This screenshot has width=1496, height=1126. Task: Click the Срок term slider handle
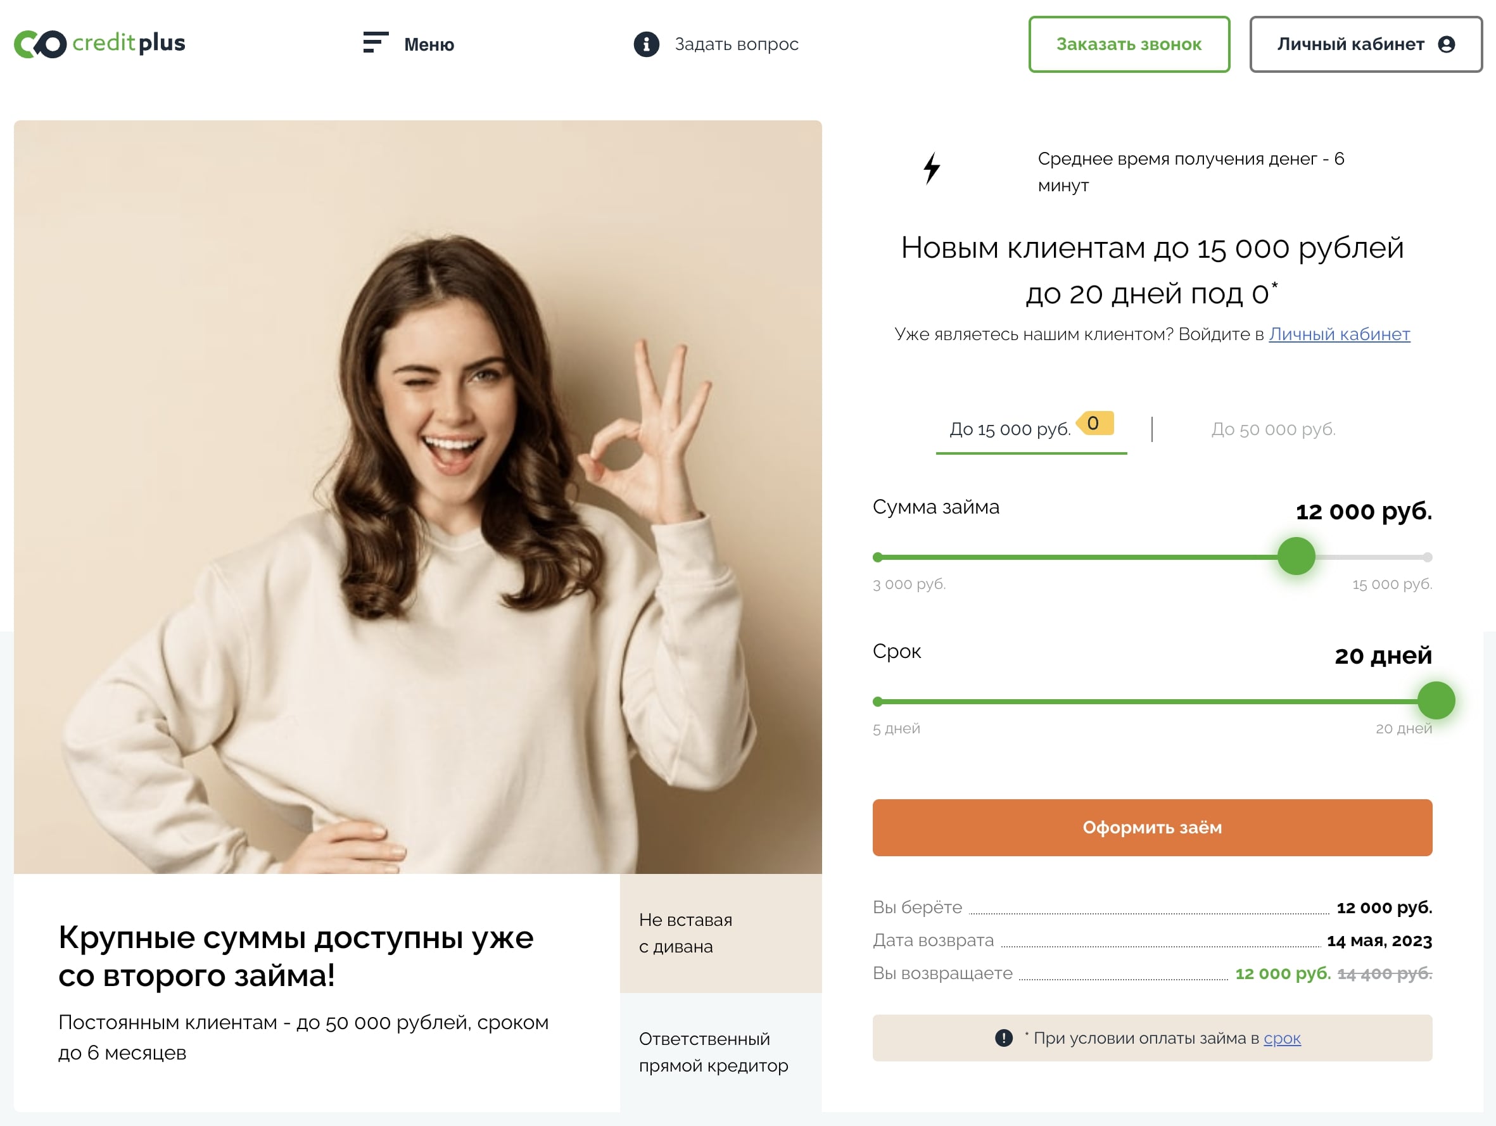pyautogui.click(x=1436, y=700)
